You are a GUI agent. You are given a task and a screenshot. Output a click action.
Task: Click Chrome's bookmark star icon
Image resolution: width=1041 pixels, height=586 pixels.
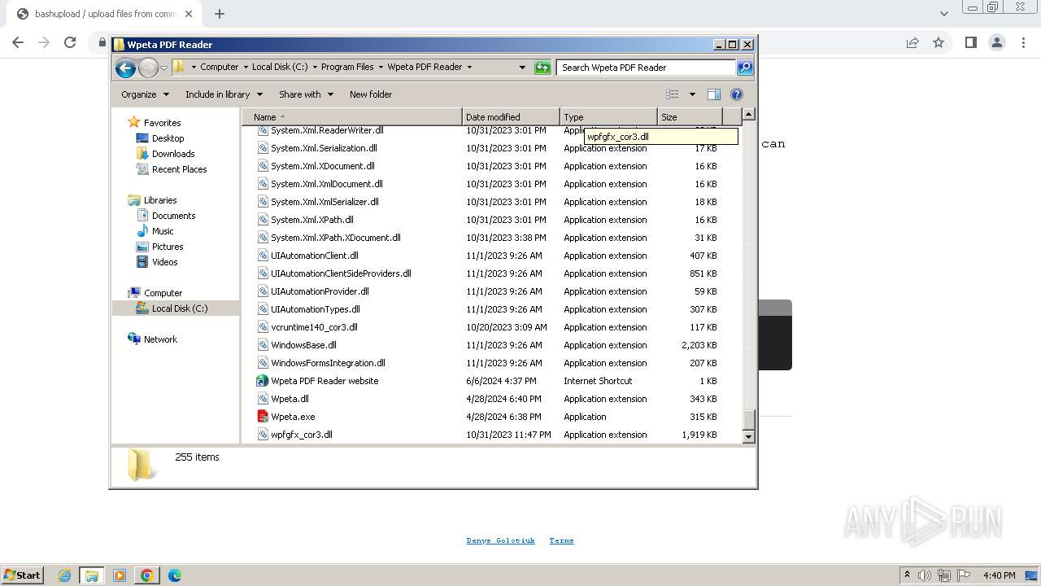939,42
